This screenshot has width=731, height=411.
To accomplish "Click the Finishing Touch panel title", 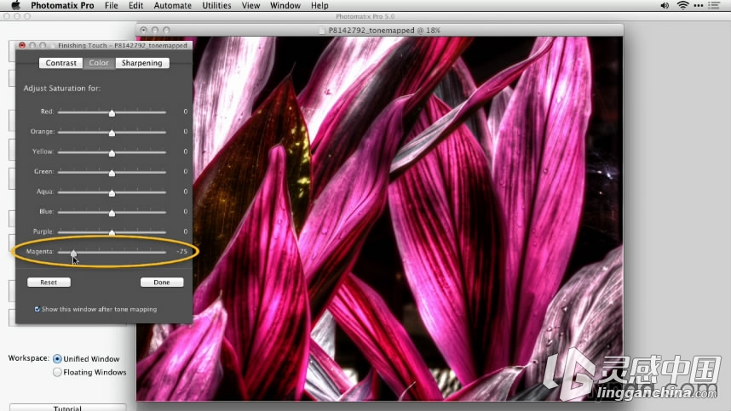I will 122,45.
